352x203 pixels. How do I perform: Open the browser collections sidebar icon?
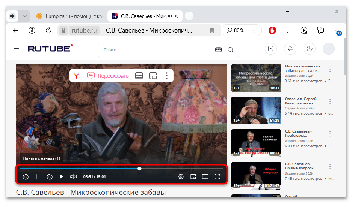pyautogui.click(x=320, y=30)
